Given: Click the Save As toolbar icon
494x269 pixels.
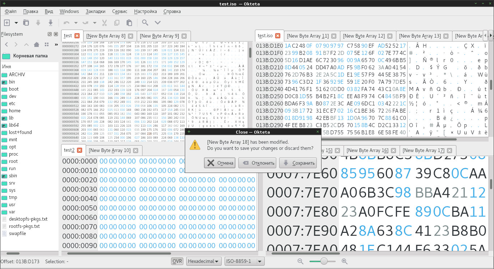Looking at the screenshot, I should click(50, 23).
